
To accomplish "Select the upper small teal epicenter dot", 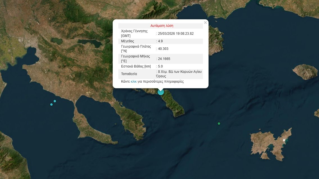I will pos(55,101).
